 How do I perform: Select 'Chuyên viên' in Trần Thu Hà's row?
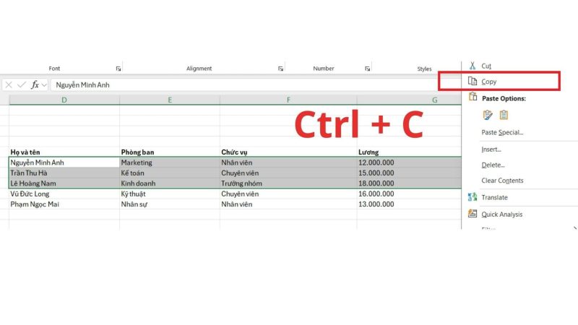pyautogui.click(x=288, y=173)
